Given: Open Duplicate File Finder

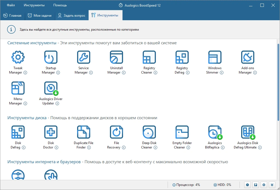Looking at the screenshot, I should click(x=84, y=132).
